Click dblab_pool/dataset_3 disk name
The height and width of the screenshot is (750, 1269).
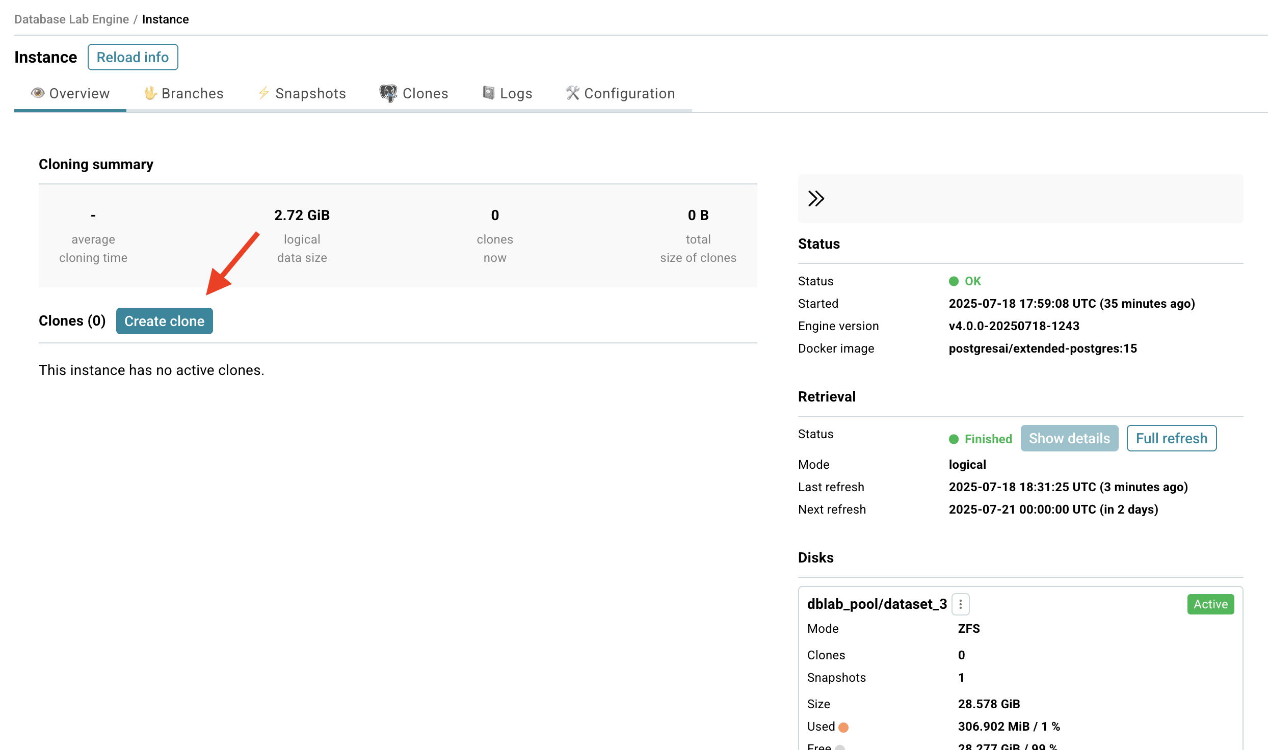pyautogui.click(x=877, y=604)
